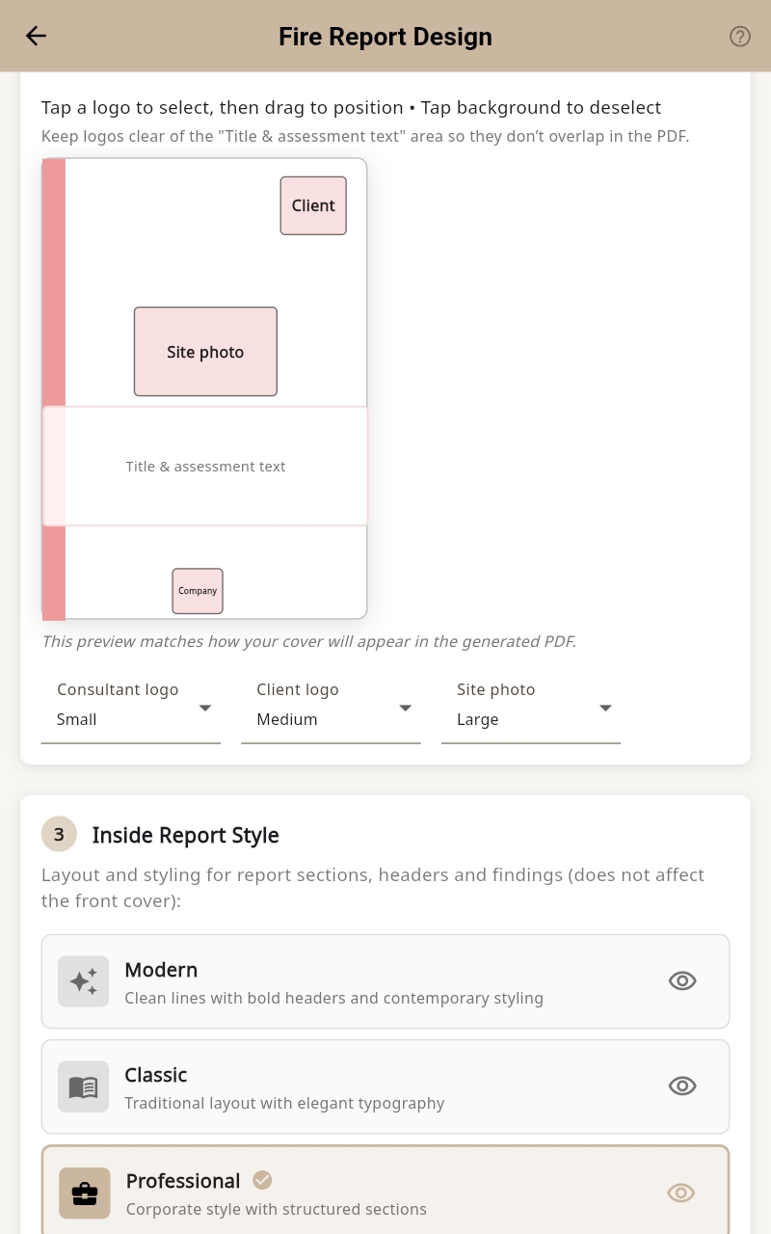Viewport: 771px width, 1234px height.
Task: Click 'Traditional layout with elegant typography' text
Action: click(284, 1104)
